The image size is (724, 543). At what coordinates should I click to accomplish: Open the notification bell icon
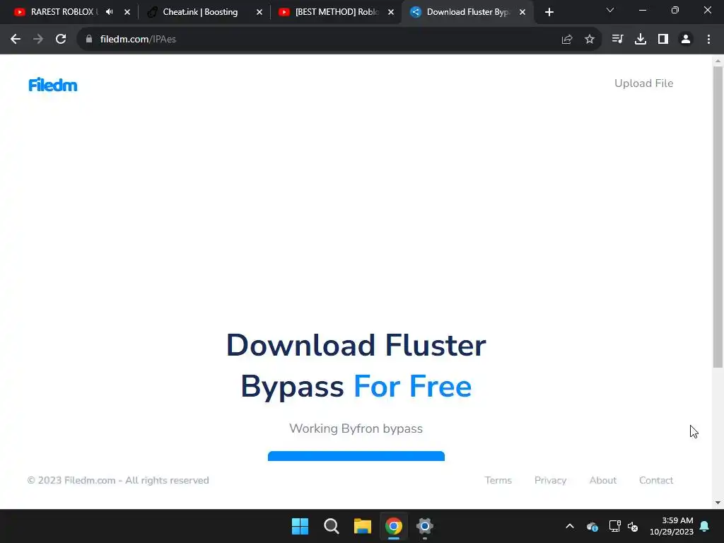point(705,526)
